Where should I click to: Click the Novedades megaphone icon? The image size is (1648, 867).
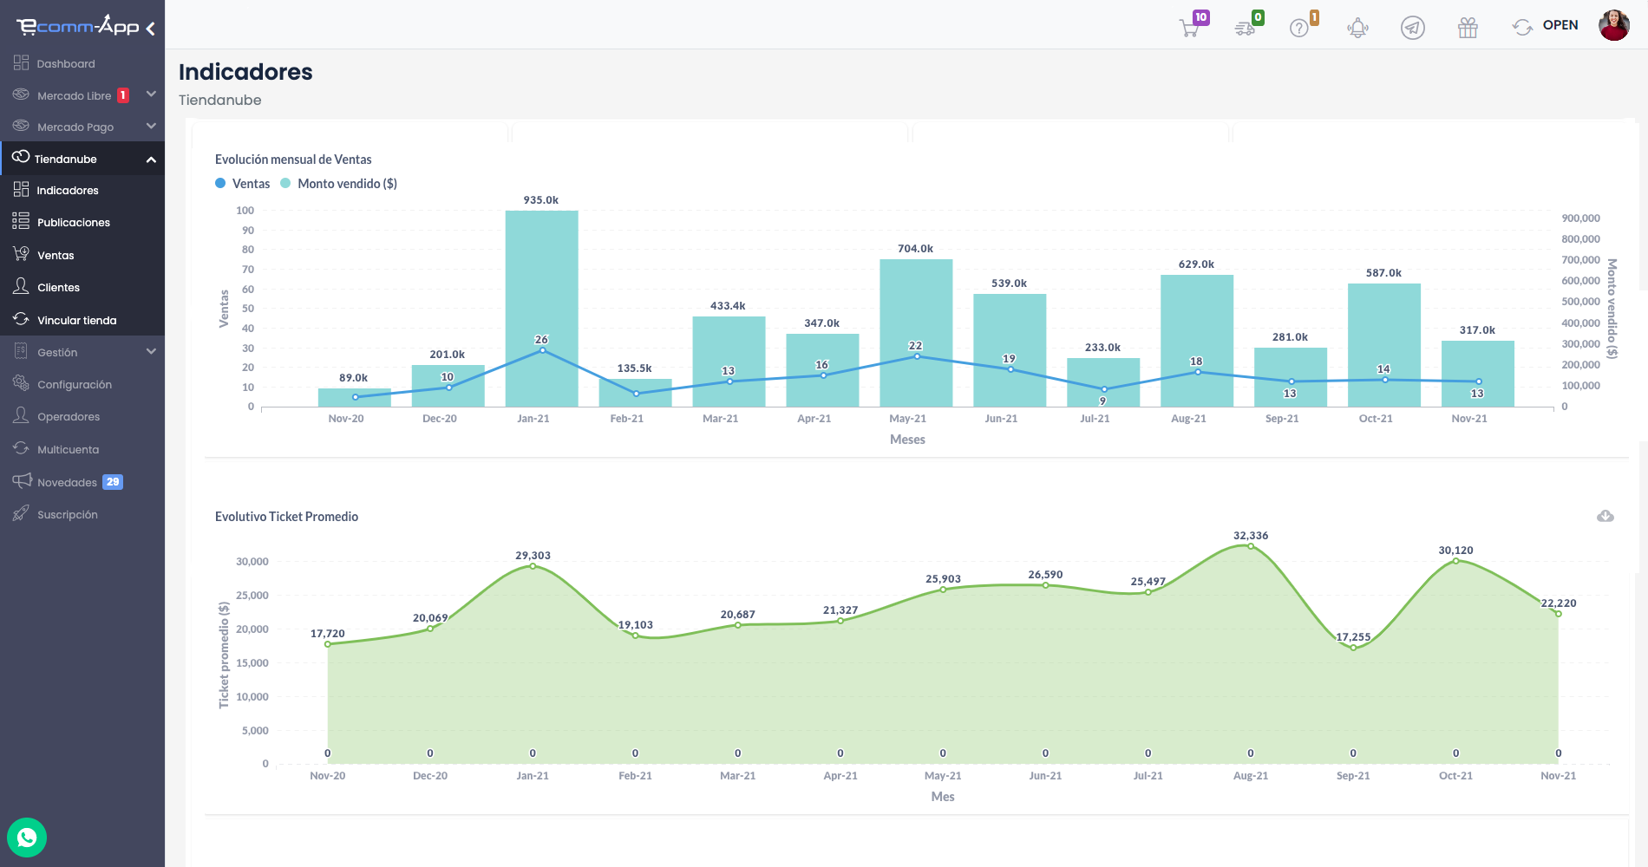(22, 480)
